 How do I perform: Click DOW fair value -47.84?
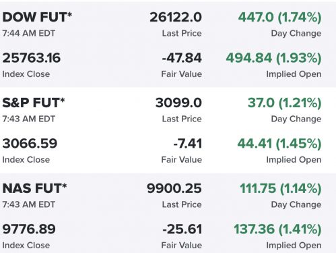(182, 58)
